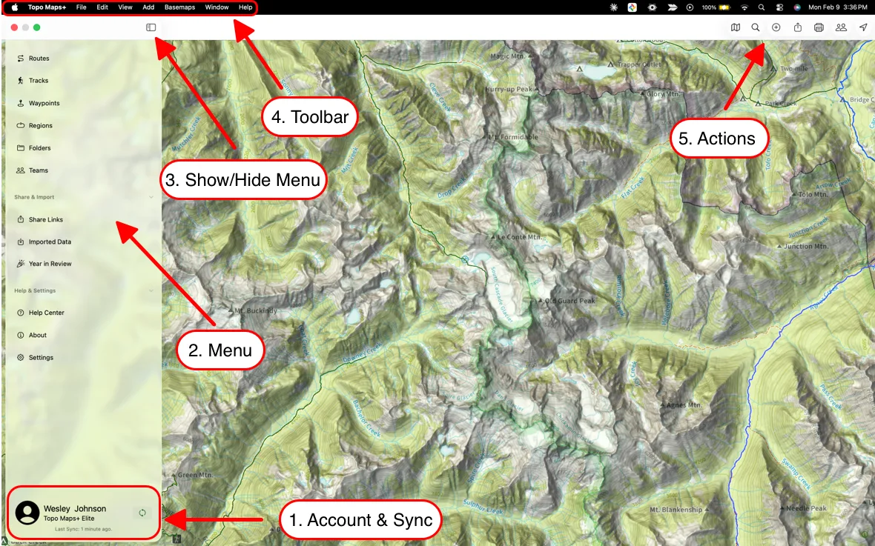This screenshot has width=875, height=546.
Task: Open the Window menu
Action: [217, 7]
